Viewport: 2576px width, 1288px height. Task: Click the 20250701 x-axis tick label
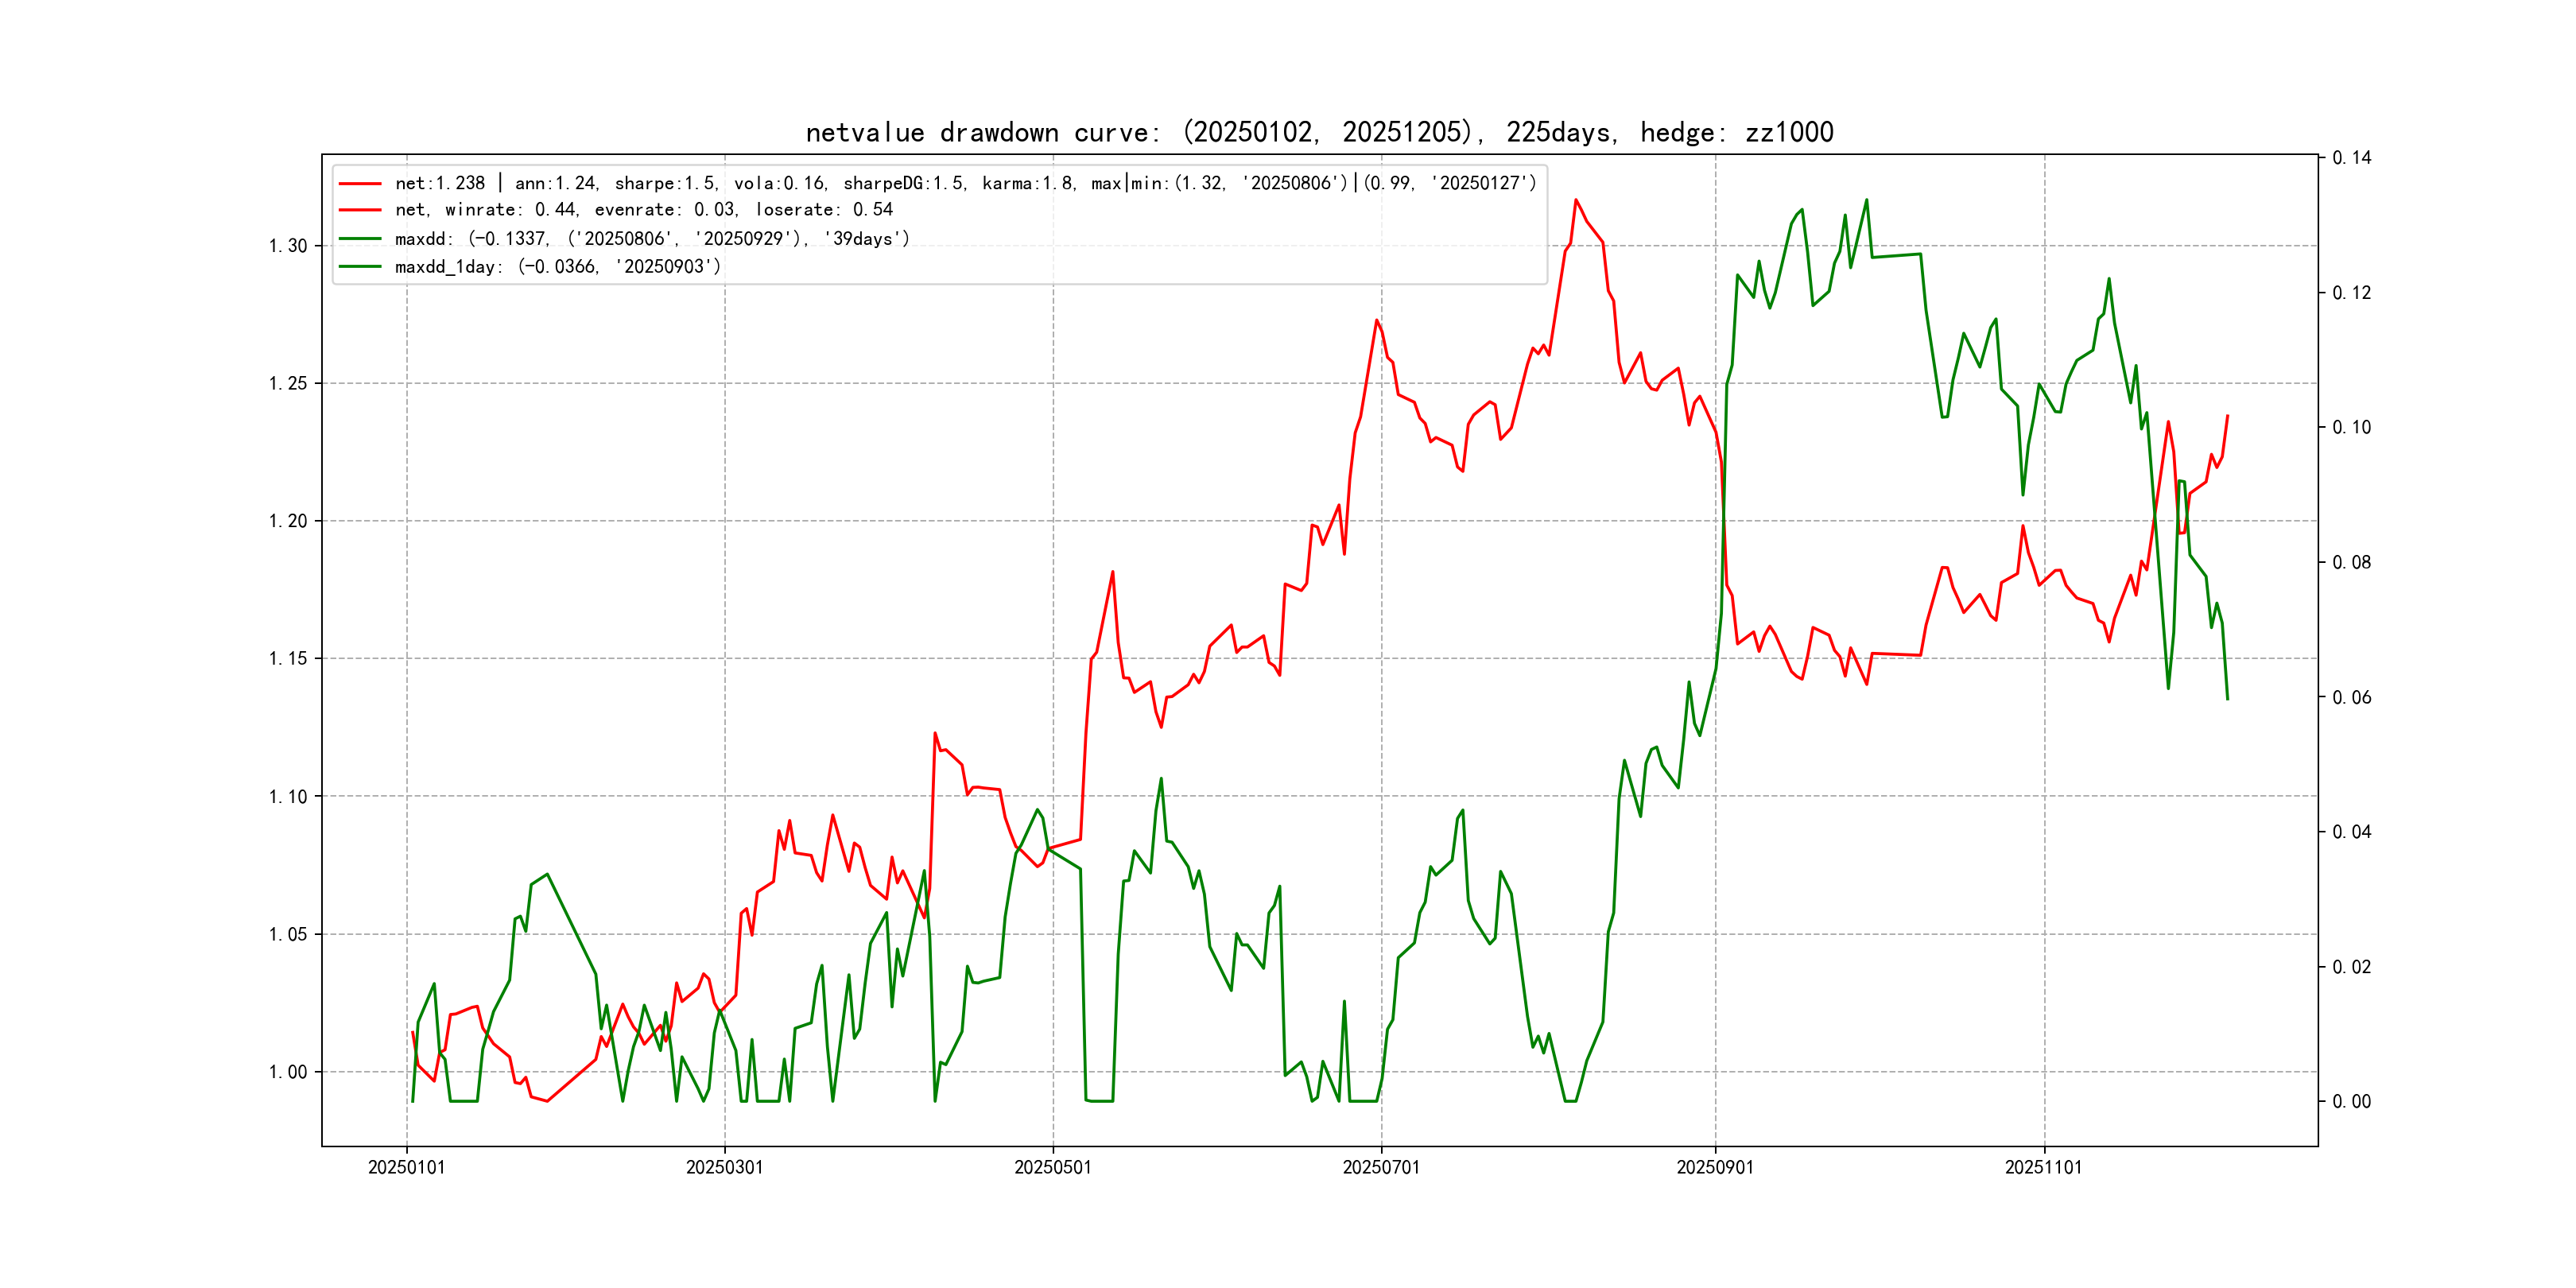(x=1380, y=1167)
